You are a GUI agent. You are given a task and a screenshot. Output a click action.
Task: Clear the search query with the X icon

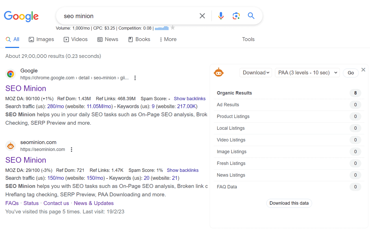point(202,16)
